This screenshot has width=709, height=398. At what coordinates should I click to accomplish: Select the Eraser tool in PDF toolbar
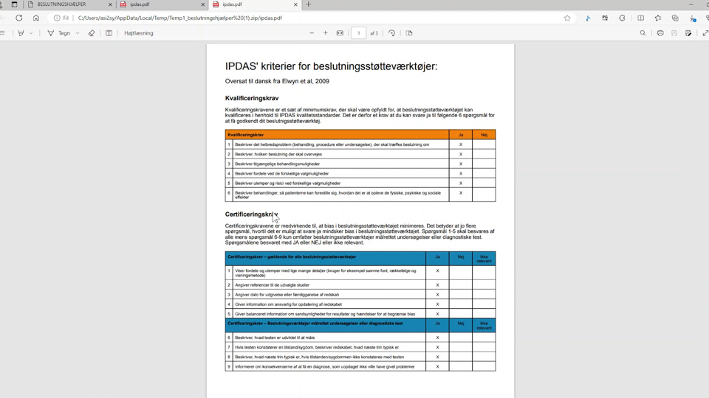pos(92,33)
